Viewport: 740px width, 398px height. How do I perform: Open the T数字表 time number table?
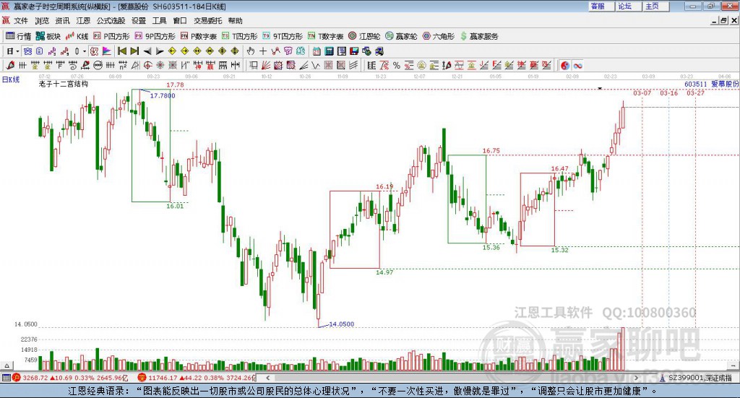point(325,36)
